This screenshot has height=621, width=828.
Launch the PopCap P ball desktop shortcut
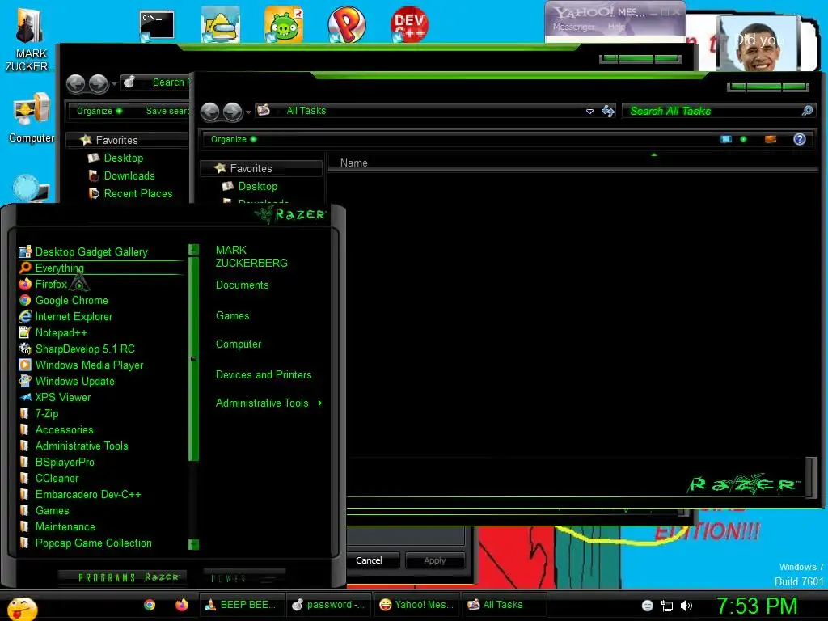(346, 24)
